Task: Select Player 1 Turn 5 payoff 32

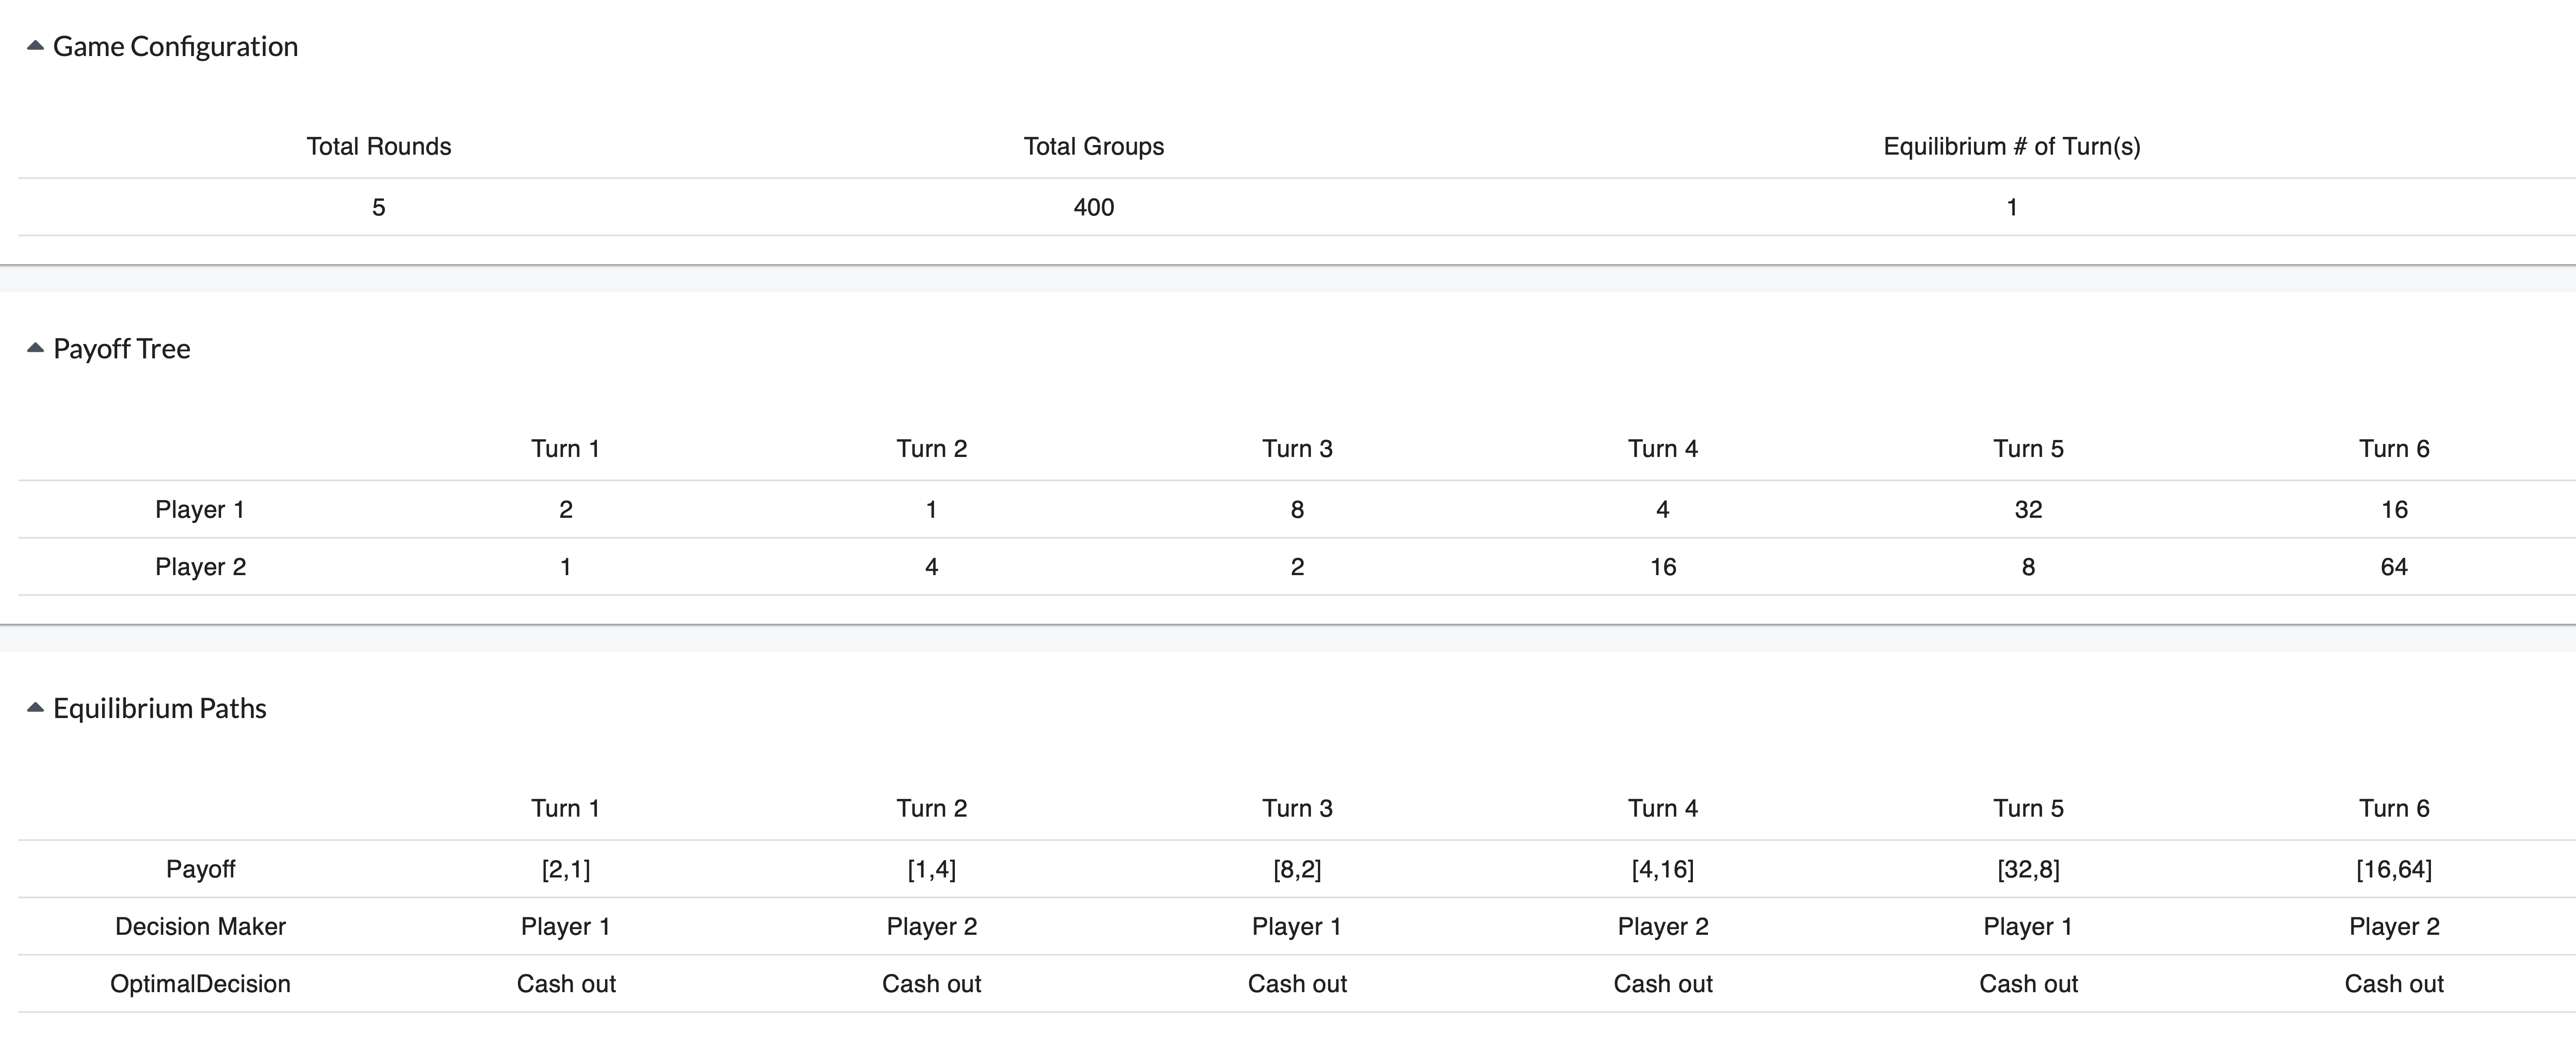Action: (x=2028, y=510)
